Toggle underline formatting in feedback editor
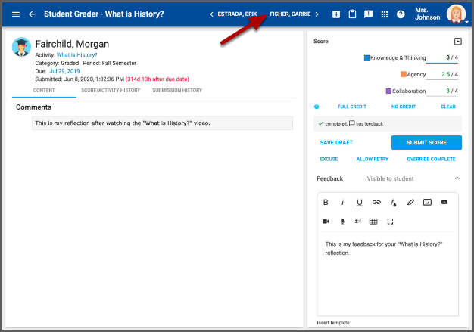 359,203
